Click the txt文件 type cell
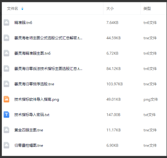The height and width of the screenshot is (158, 167). point(149,115)
